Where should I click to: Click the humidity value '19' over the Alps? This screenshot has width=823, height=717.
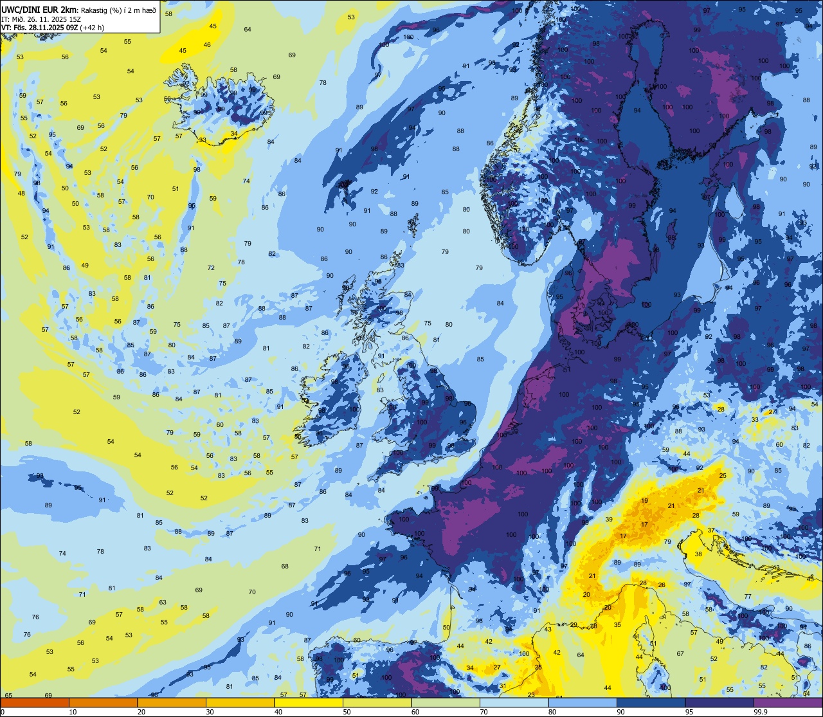point(645,501)
